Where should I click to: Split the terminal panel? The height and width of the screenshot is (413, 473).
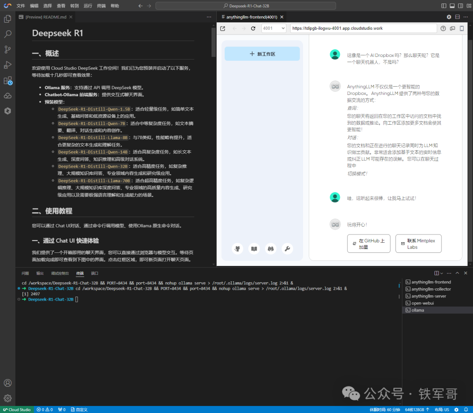[x=436, y=273]
